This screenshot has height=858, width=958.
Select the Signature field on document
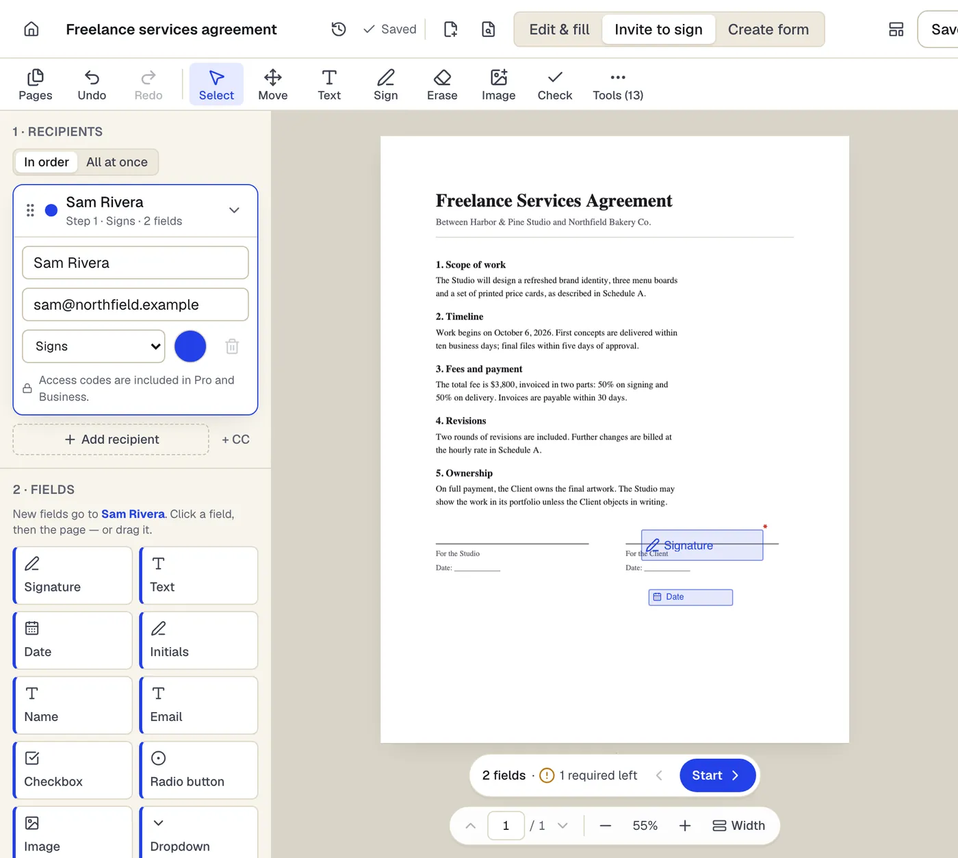(702, 545)
